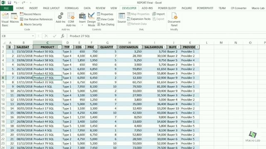Click XML Export
The height and width of the screenshot is (149, 266).
point(158,19)
